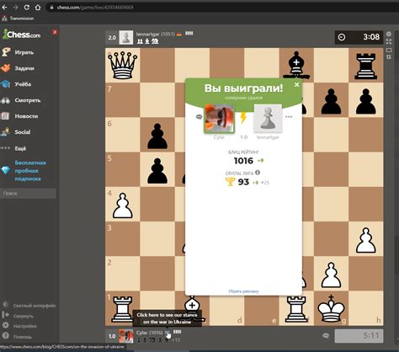Select the white pawn on g2

(331, 275)
